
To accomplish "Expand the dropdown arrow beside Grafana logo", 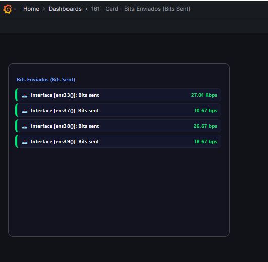I will (15, 9).
